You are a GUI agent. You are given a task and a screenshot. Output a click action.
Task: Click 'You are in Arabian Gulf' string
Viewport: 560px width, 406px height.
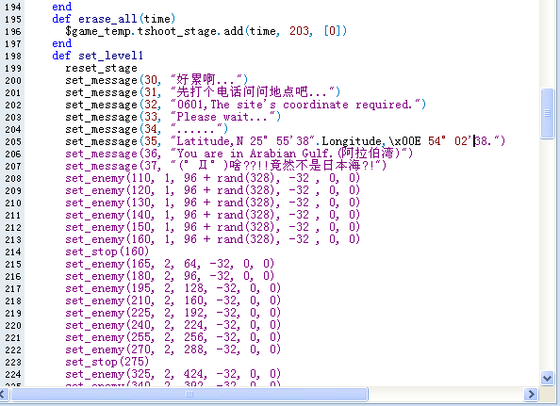coord(253,154)
